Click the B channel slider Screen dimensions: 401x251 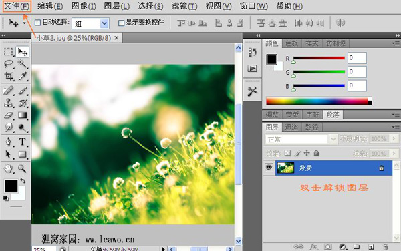[x=319, y=86]
